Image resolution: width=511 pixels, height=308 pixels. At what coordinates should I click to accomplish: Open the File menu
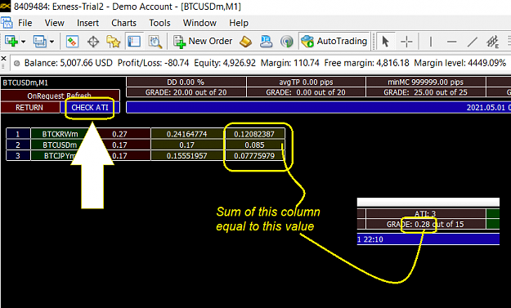pos(25,23)
